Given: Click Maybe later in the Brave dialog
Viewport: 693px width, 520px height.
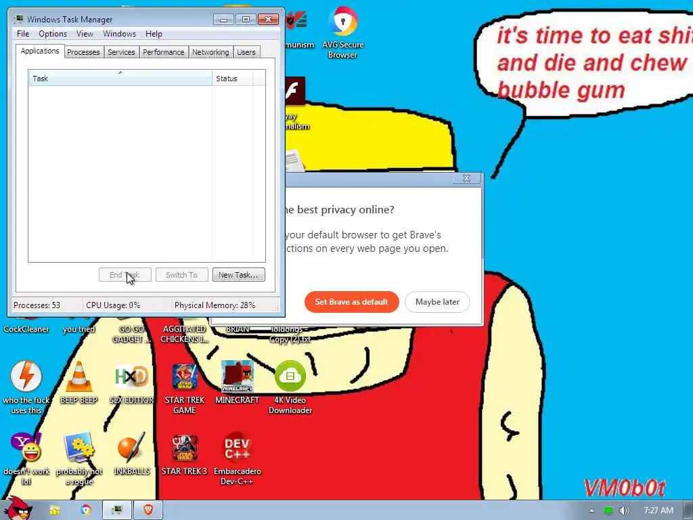Looking at the screenshot, I should [437, 302].
